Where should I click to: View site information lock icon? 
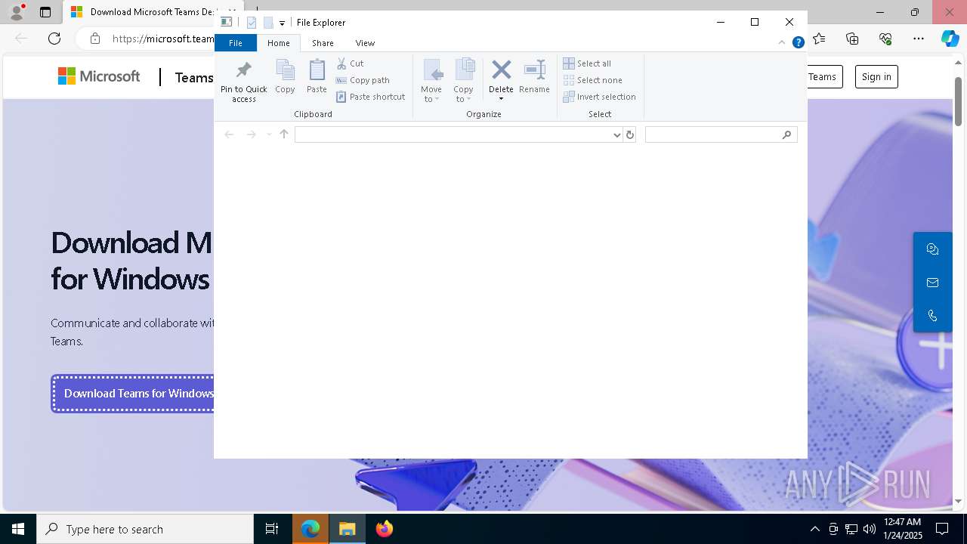(94, 39)
